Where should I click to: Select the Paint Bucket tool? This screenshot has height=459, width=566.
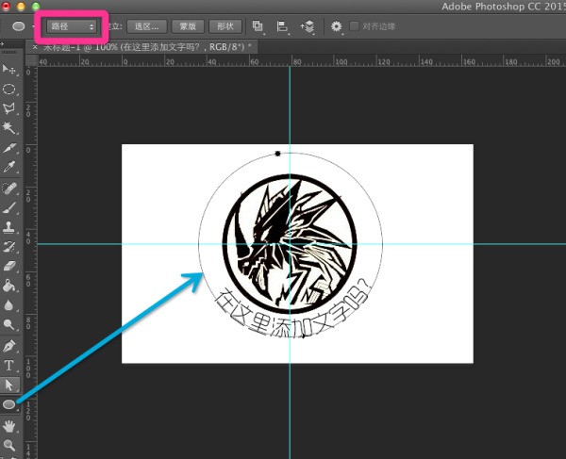(x=9, y=286)
